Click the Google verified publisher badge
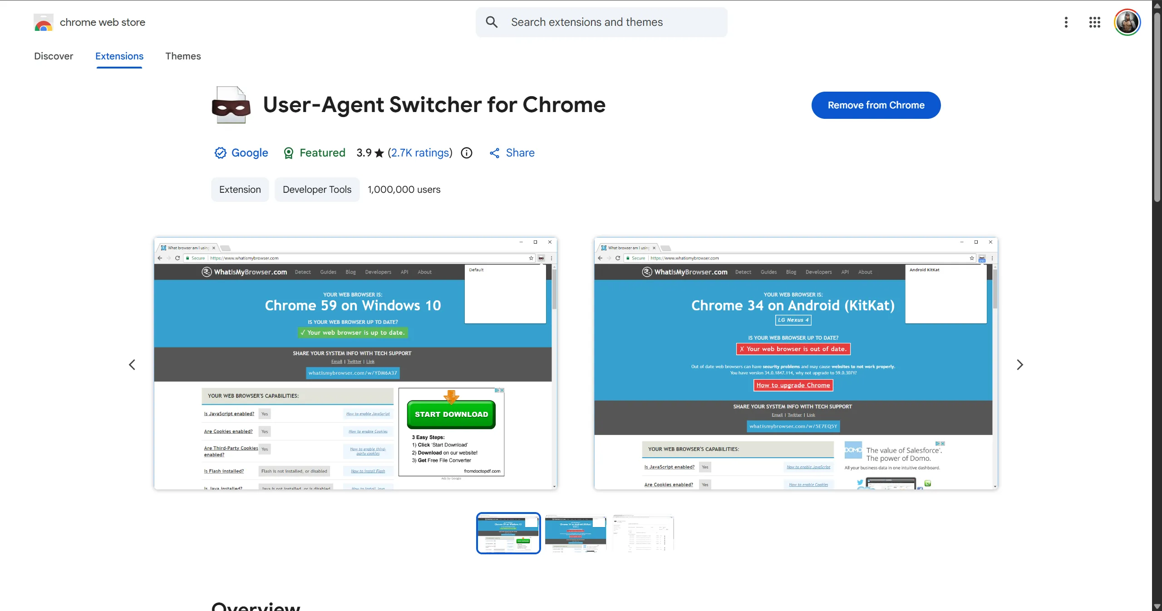1162x611 pixels. pos(220,153)
